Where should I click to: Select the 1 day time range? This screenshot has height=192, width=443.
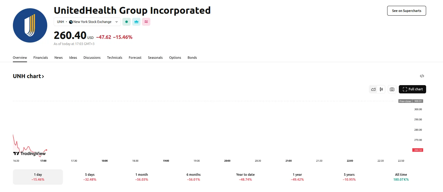[38, 177]
